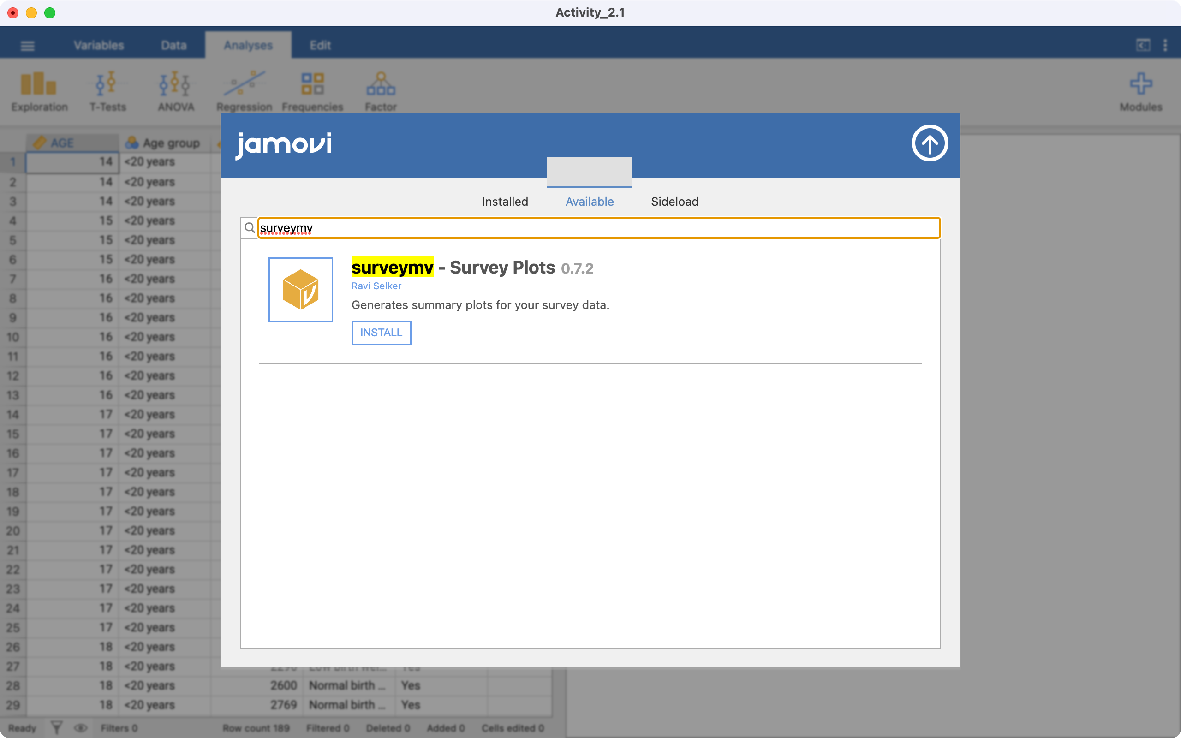Open the hamburger main menu
Viewport: 1181px width, 738px height.
click(x=27, y=46)
